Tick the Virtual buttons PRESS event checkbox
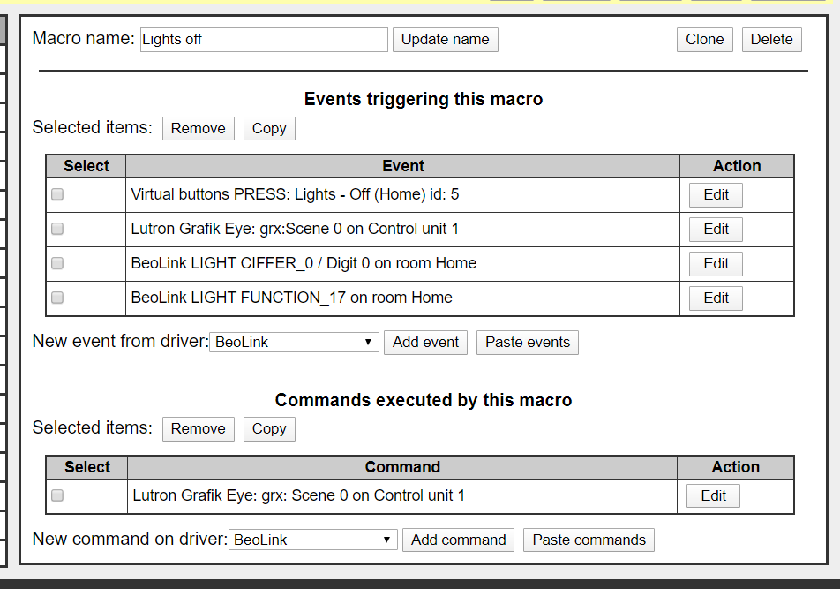This screenshot has width=840, height=589. 57,194
